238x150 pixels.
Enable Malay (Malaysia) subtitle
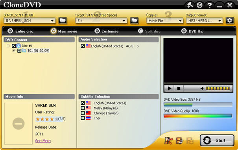coord(83,108)
